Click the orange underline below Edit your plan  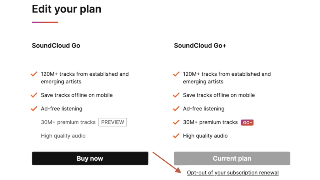[x=45, y=22]
